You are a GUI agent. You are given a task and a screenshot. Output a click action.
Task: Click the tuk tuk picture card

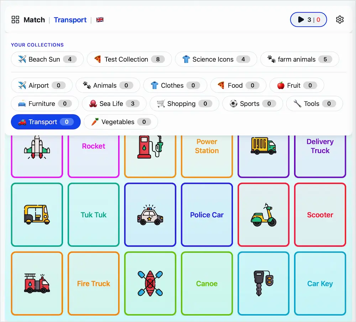(x=37, y=214)
